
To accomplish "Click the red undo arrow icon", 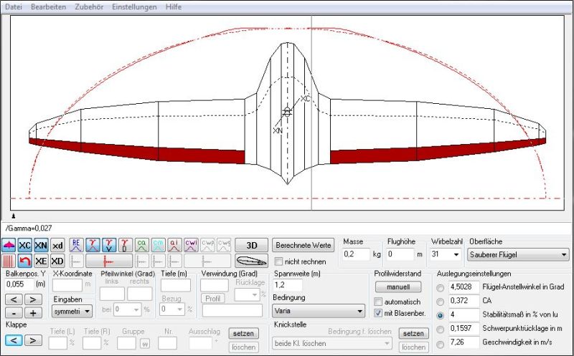I will (x=25, y=261).
